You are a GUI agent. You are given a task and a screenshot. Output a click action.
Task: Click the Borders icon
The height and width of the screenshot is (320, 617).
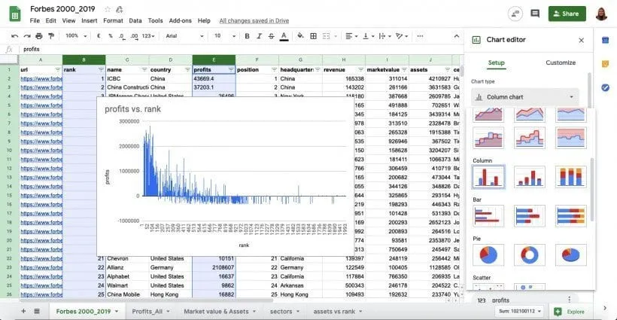pyautogui.click(x=315, y=35)
